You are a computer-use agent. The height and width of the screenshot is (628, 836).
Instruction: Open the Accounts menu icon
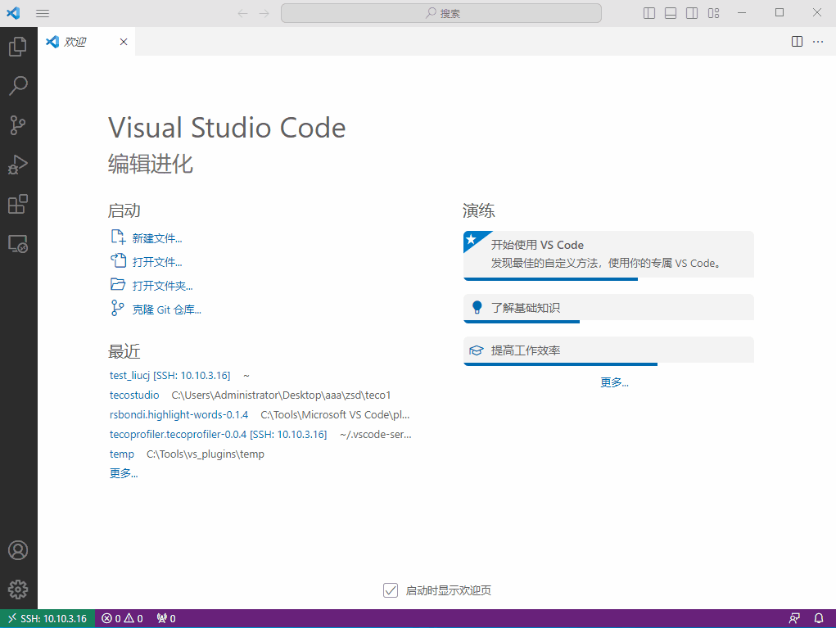(x=18, y=550)
